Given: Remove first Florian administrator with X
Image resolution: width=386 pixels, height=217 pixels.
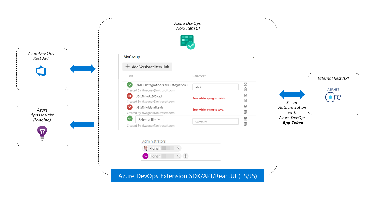Looking at the screenshot, I should coord(178,148).
